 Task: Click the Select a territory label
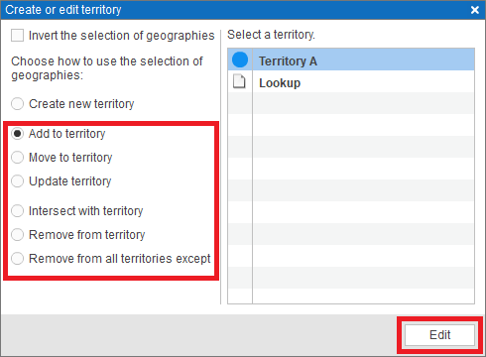[x=271, y=35]
